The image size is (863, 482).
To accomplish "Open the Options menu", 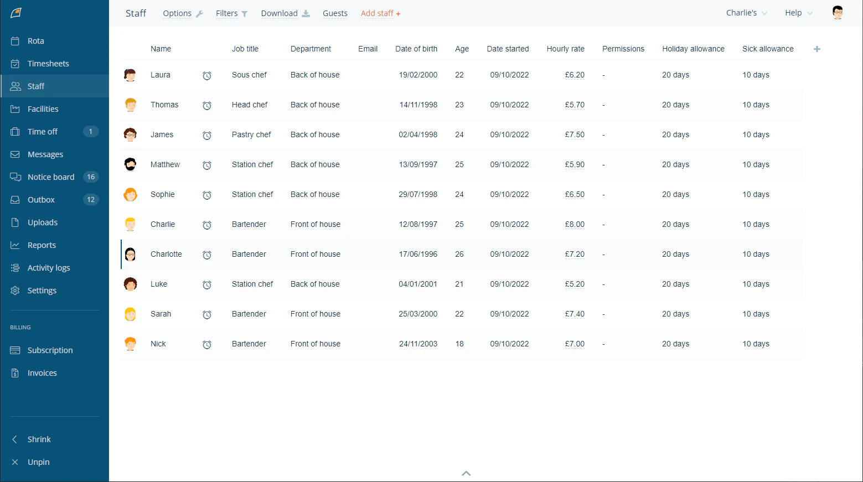I will tap(178, 13).
